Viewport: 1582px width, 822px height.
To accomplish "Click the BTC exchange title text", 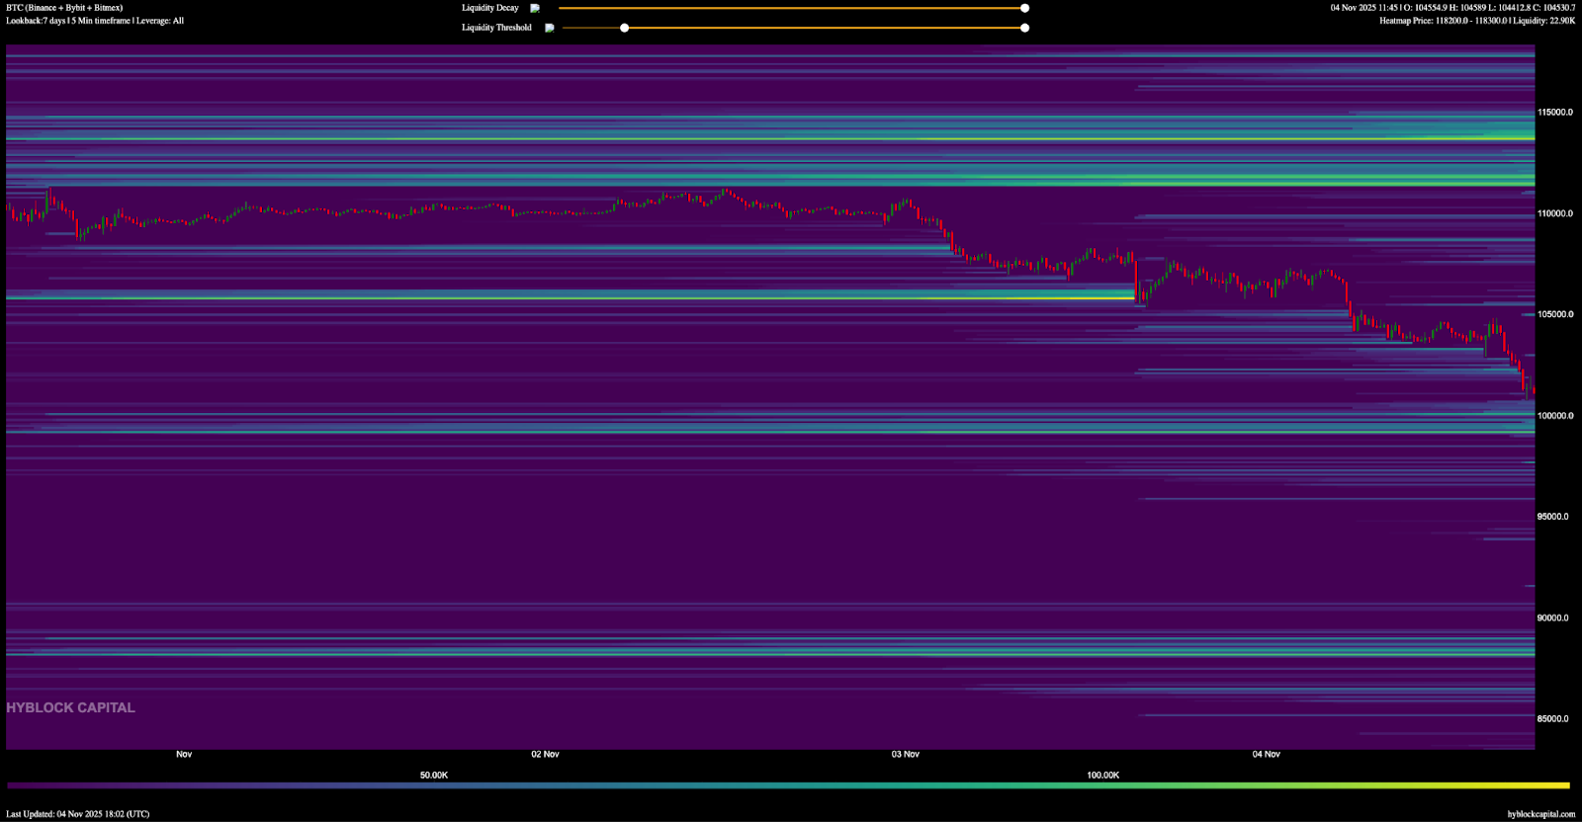I will [64, 8].
